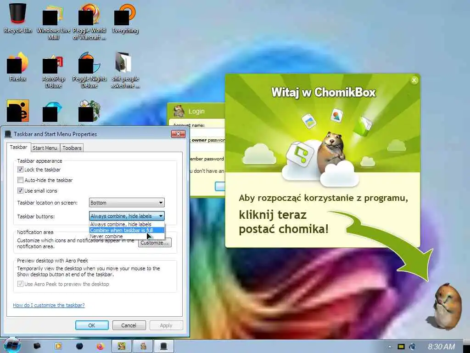Select the flower plant desktop icon in third row
This screenshot has width=470, height=353.
pos(89,111)
